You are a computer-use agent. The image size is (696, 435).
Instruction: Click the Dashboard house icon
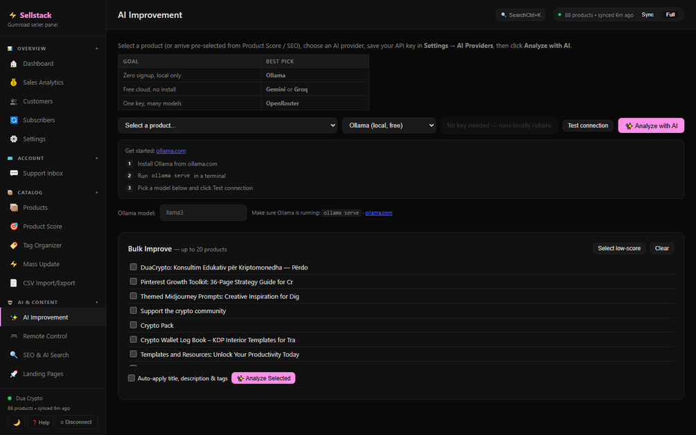coord(14,64)
